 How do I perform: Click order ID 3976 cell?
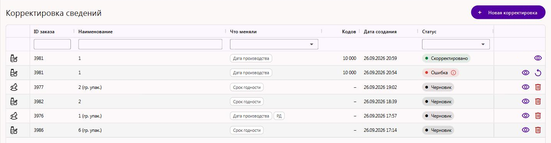click(x=39, y=116)
